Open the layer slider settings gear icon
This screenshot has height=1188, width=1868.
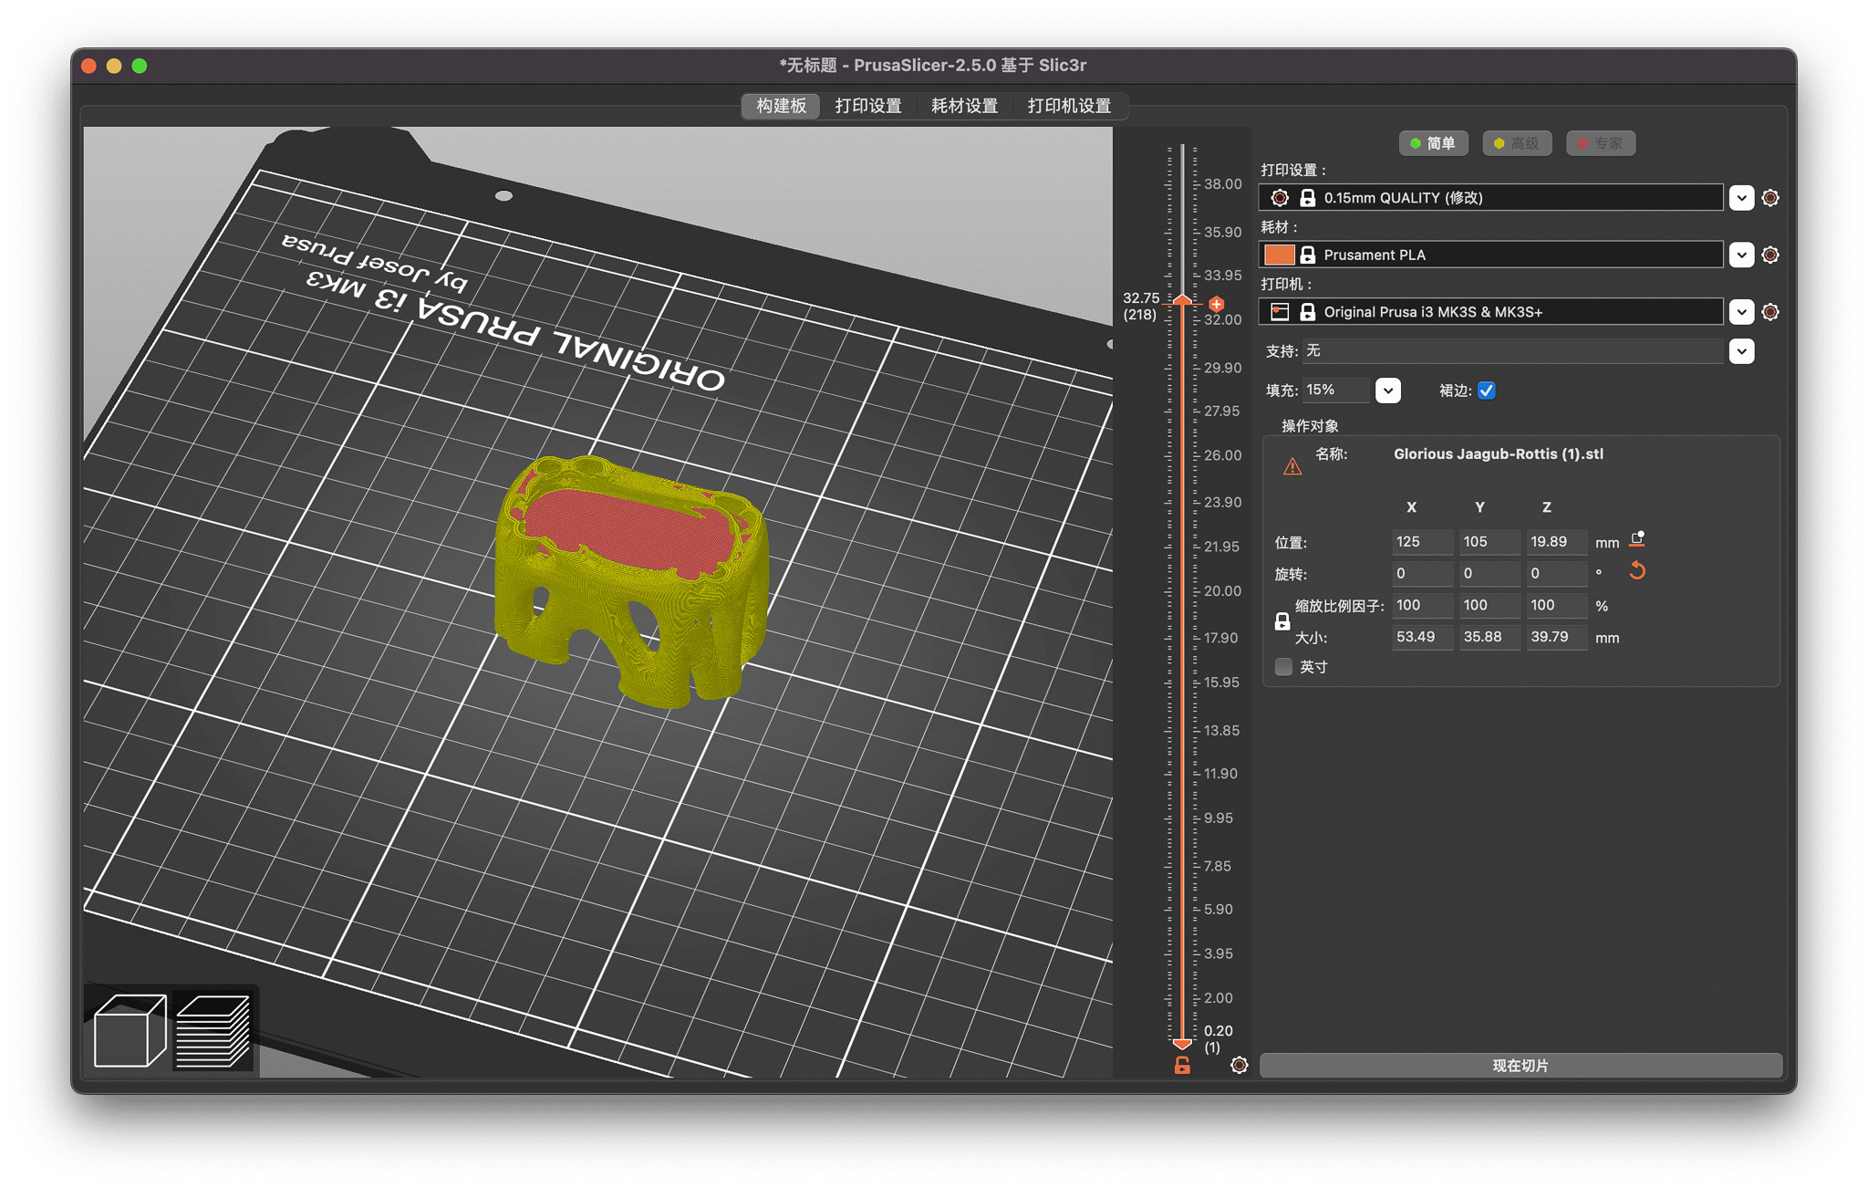tap(1239, 1065)
